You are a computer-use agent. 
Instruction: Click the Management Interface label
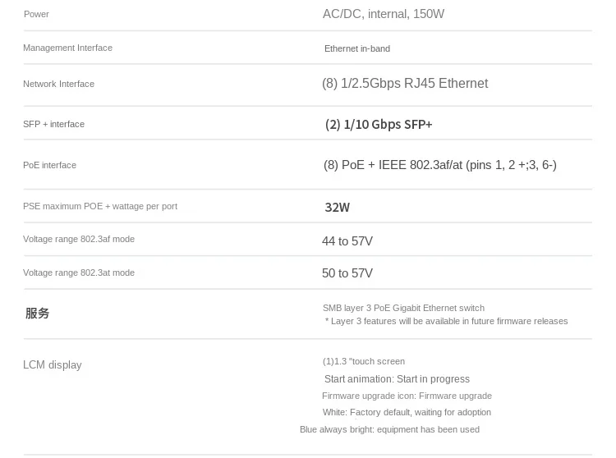pyautogui.click(x=67, y=48)
